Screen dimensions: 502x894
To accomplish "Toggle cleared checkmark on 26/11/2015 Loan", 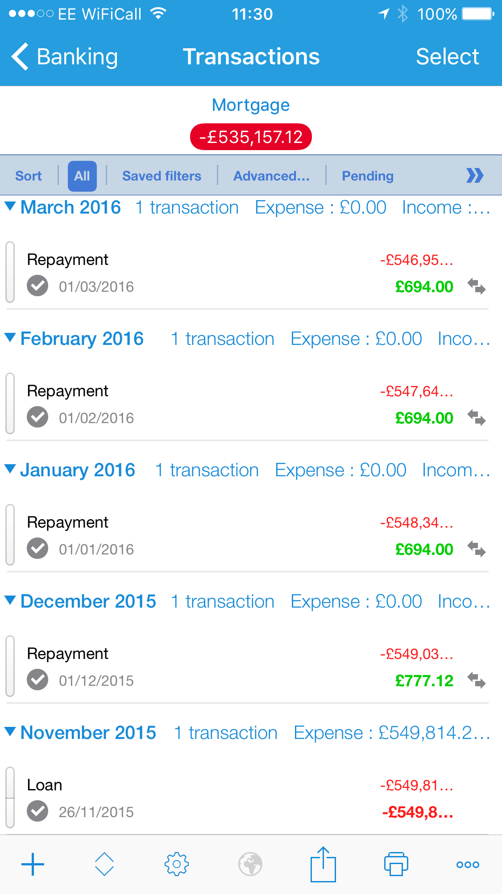I will pos(37,811).
